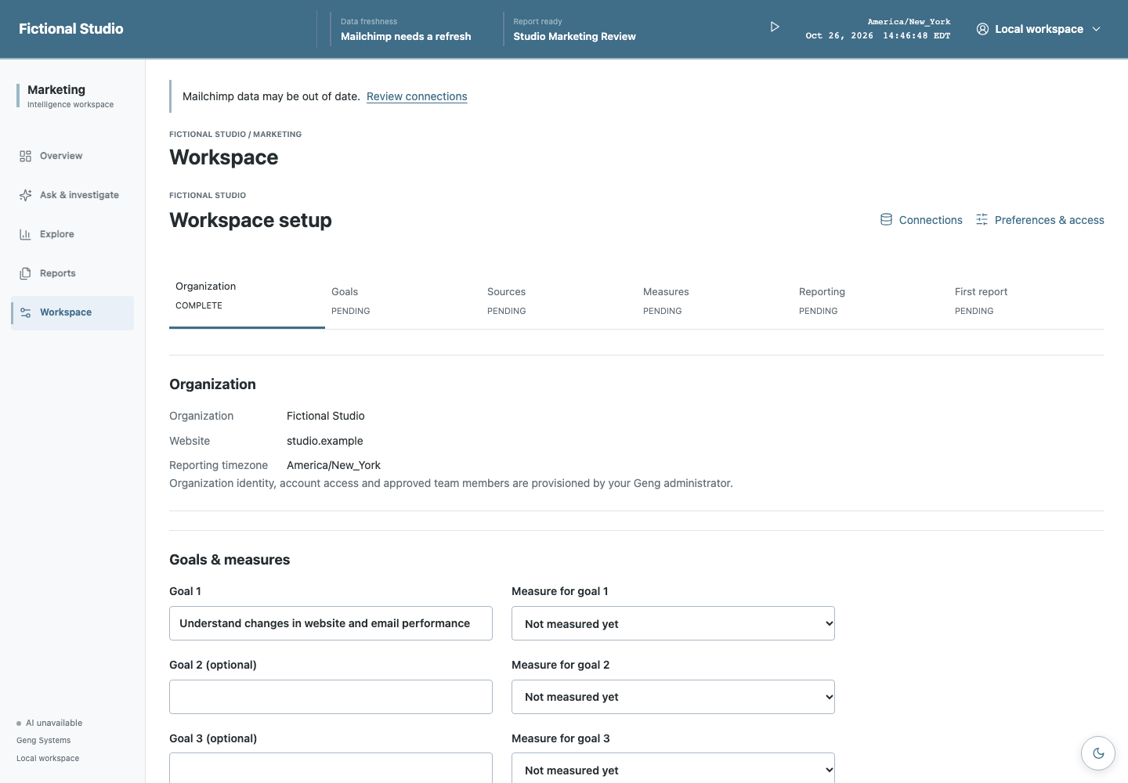Toggle dark mode with the moon button
The height and width of the screenshot is (783, 1128).
click(1098, 753)
